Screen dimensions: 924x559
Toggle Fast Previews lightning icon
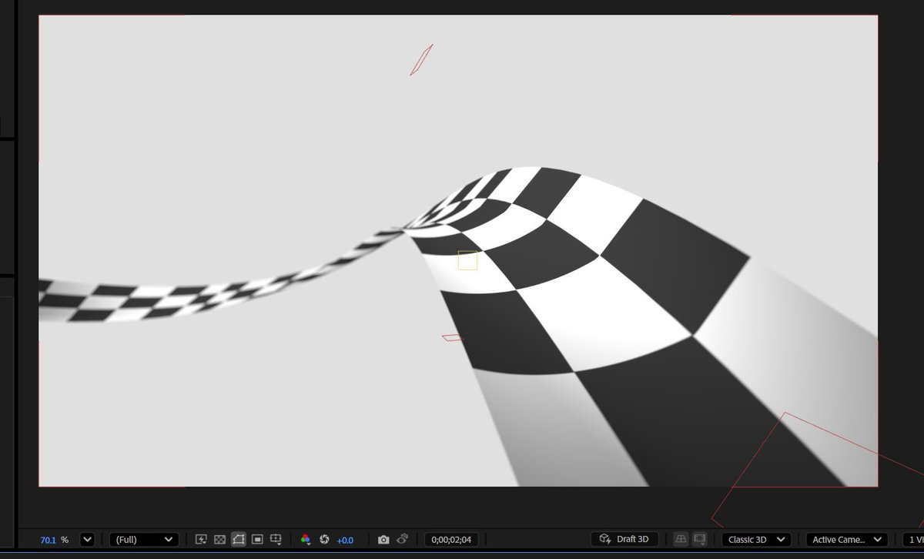tap(202, 540)
